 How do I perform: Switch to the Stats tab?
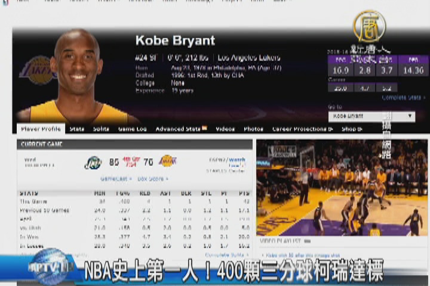point(77,129)
